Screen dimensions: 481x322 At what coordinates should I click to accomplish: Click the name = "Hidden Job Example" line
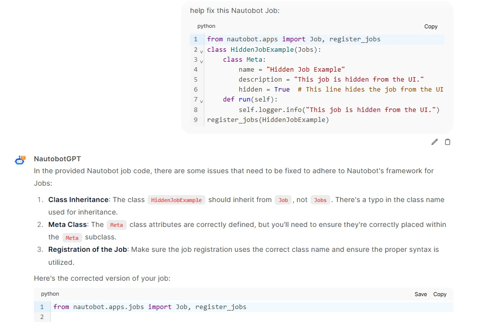coord(292,70)
